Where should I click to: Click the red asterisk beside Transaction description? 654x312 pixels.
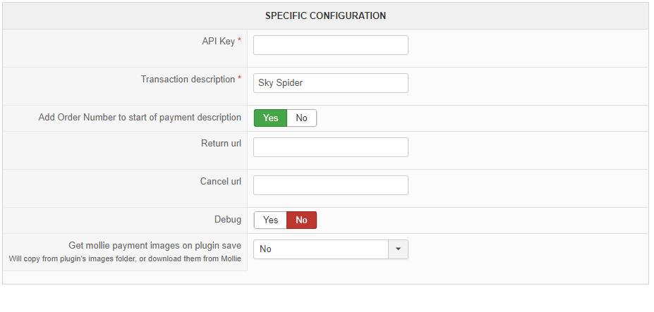tap(239, 78)
